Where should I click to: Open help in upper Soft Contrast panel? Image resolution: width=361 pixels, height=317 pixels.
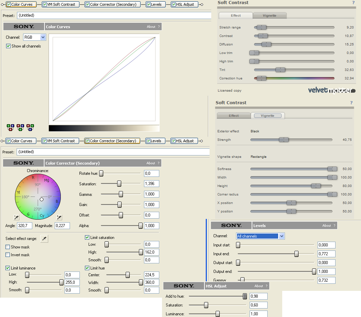pos(353,3)
